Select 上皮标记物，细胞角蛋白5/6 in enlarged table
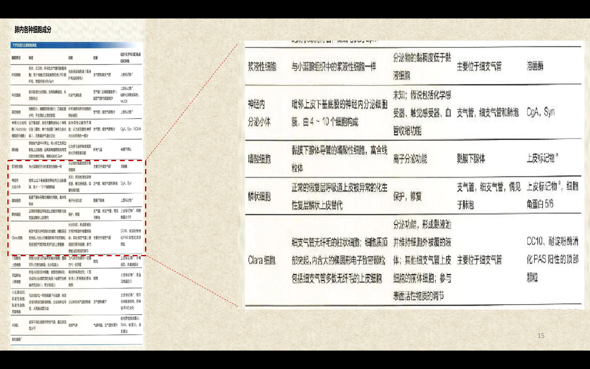590x369 pixels. (553, 195)
